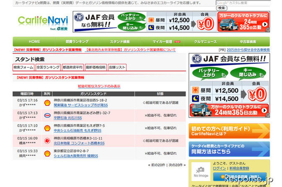282x187 pixels.
Task: Select the ○給油可能であるが混雑 status at 17:16
Action: click(160, 103)
